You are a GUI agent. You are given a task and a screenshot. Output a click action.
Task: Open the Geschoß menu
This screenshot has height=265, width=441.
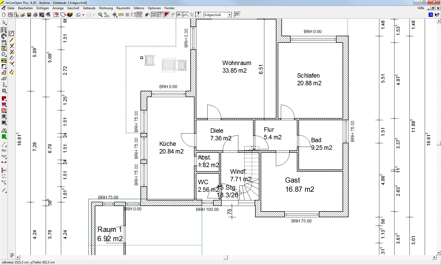[73, 8]
